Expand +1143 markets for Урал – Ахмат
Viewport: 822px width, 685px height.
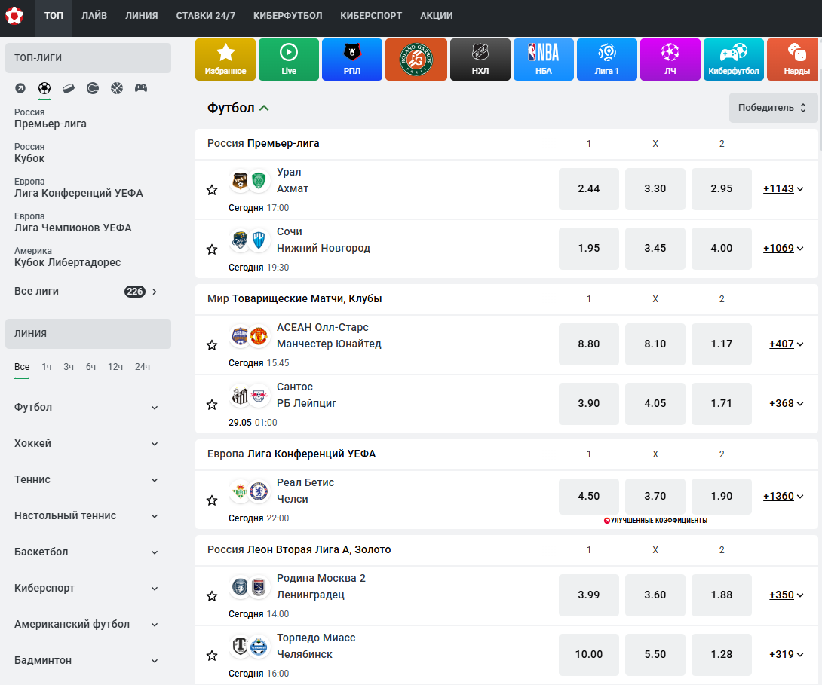784,188
